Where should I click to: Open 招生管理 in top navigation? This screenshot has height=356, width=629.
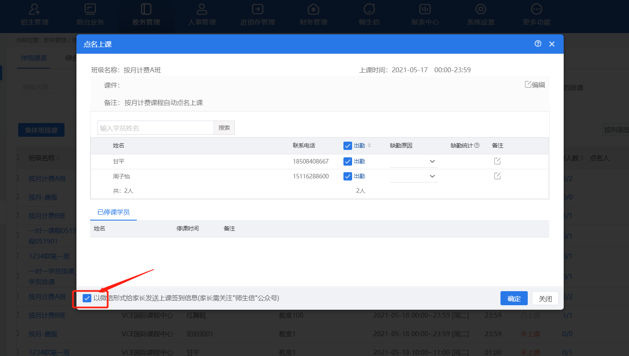point(35,15)
